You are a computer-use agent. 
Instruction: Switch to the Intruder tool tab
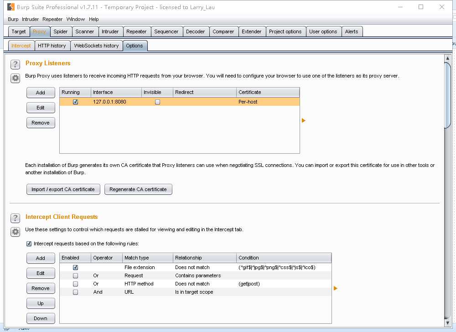click(x=110, y=31)
